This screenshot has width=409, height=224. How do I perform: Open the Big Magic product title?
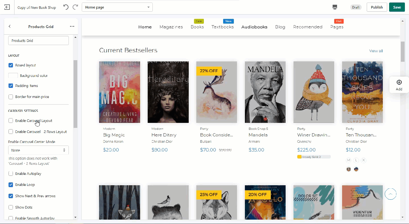pos(114,135)
